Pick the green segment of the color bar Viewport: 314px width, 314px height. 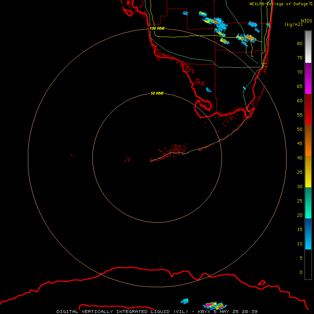point(308,203)
